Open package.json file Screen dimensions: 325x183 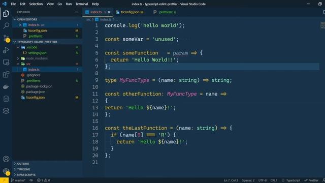tap(36, 91)
